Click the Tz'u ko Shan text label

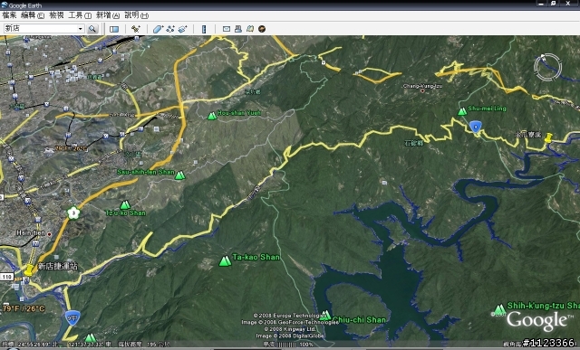126,213
